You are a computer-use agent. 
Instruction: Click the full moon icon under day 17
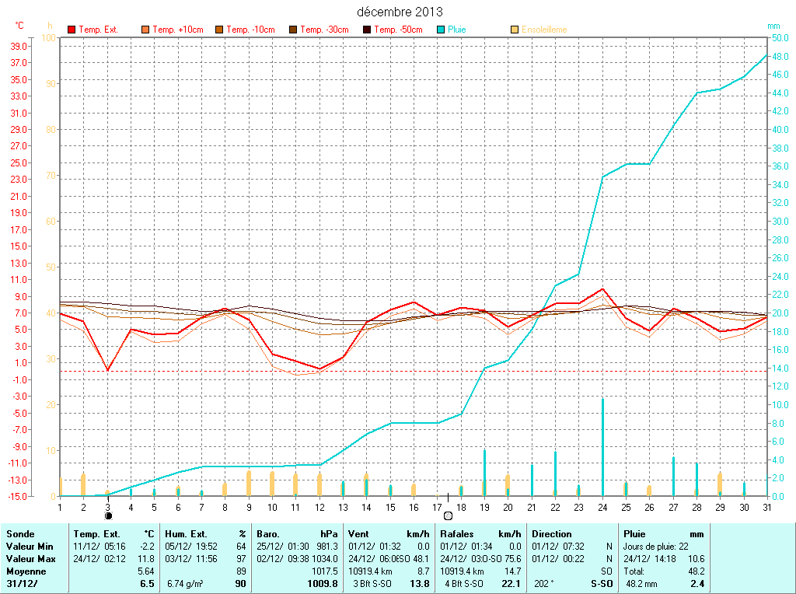(448, 515)
